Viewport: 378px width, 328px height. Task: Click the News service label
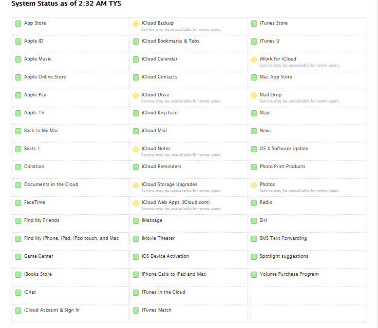coord(266,131)
